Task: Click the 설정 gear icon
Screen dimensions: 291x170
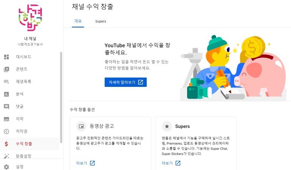Action: (x=6, y=167)
